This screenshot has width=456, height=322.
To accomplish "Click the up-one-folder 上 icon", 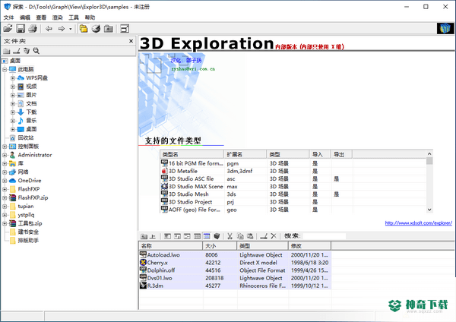I will click(x=148, y=236).
